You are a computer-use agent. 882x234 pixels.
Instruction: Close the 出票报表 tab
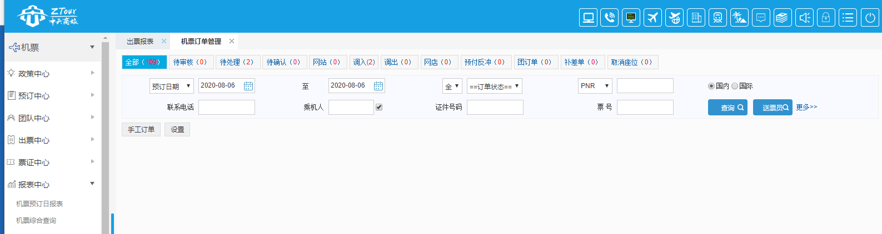tap(164, 41)
